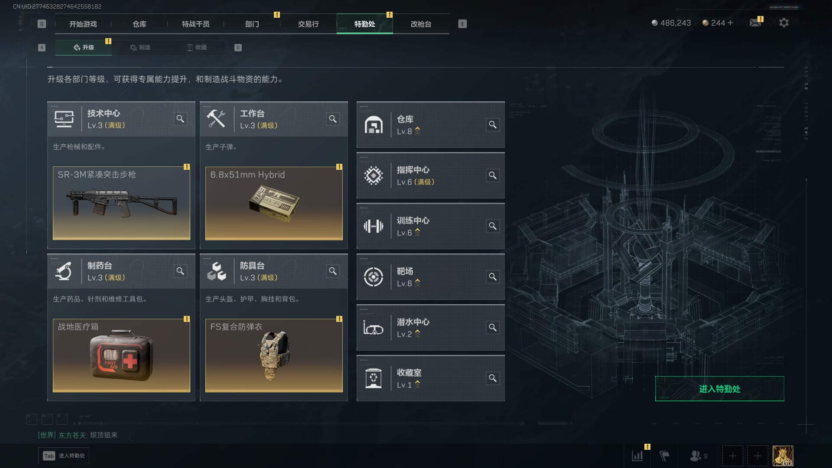This screenshot has width=832, height=468.
Task: Open the mail envelope icon
Action: (755, 23)
